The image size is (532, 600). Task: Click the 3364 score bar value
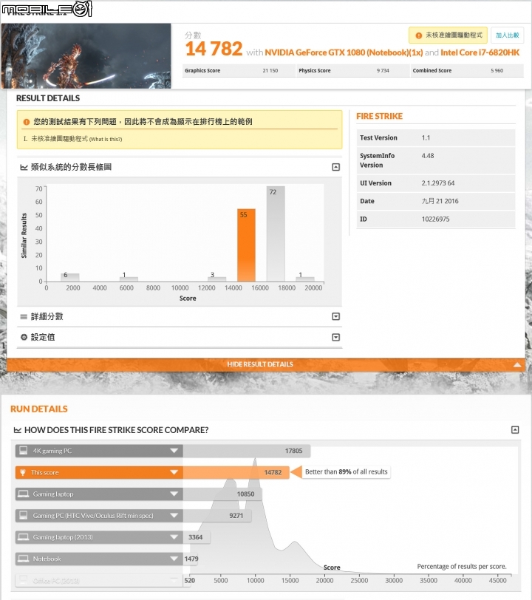pos(195,537)
